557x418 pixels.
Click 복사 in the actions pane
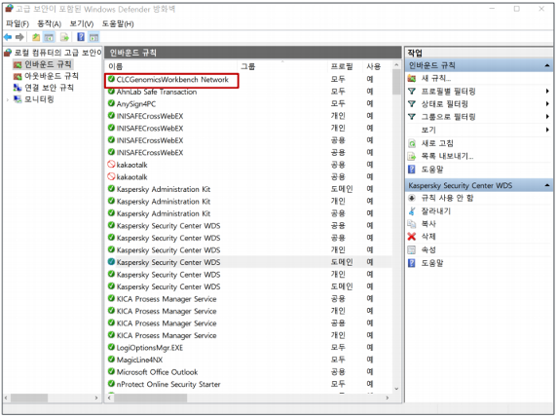[428, 224]
